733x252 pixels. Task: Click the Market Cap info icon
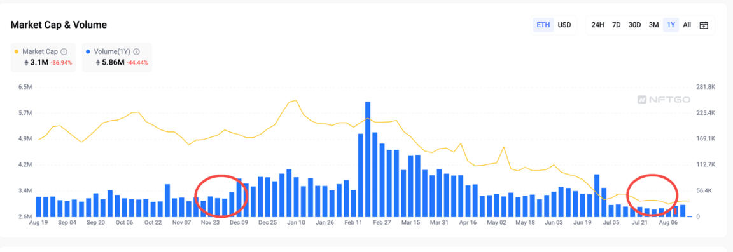64,52
